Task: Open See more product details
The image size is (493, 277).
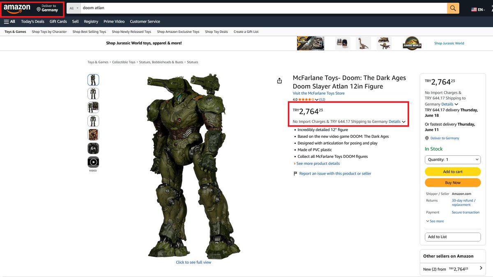Action: pyautogui.click(x=318, y=164)
